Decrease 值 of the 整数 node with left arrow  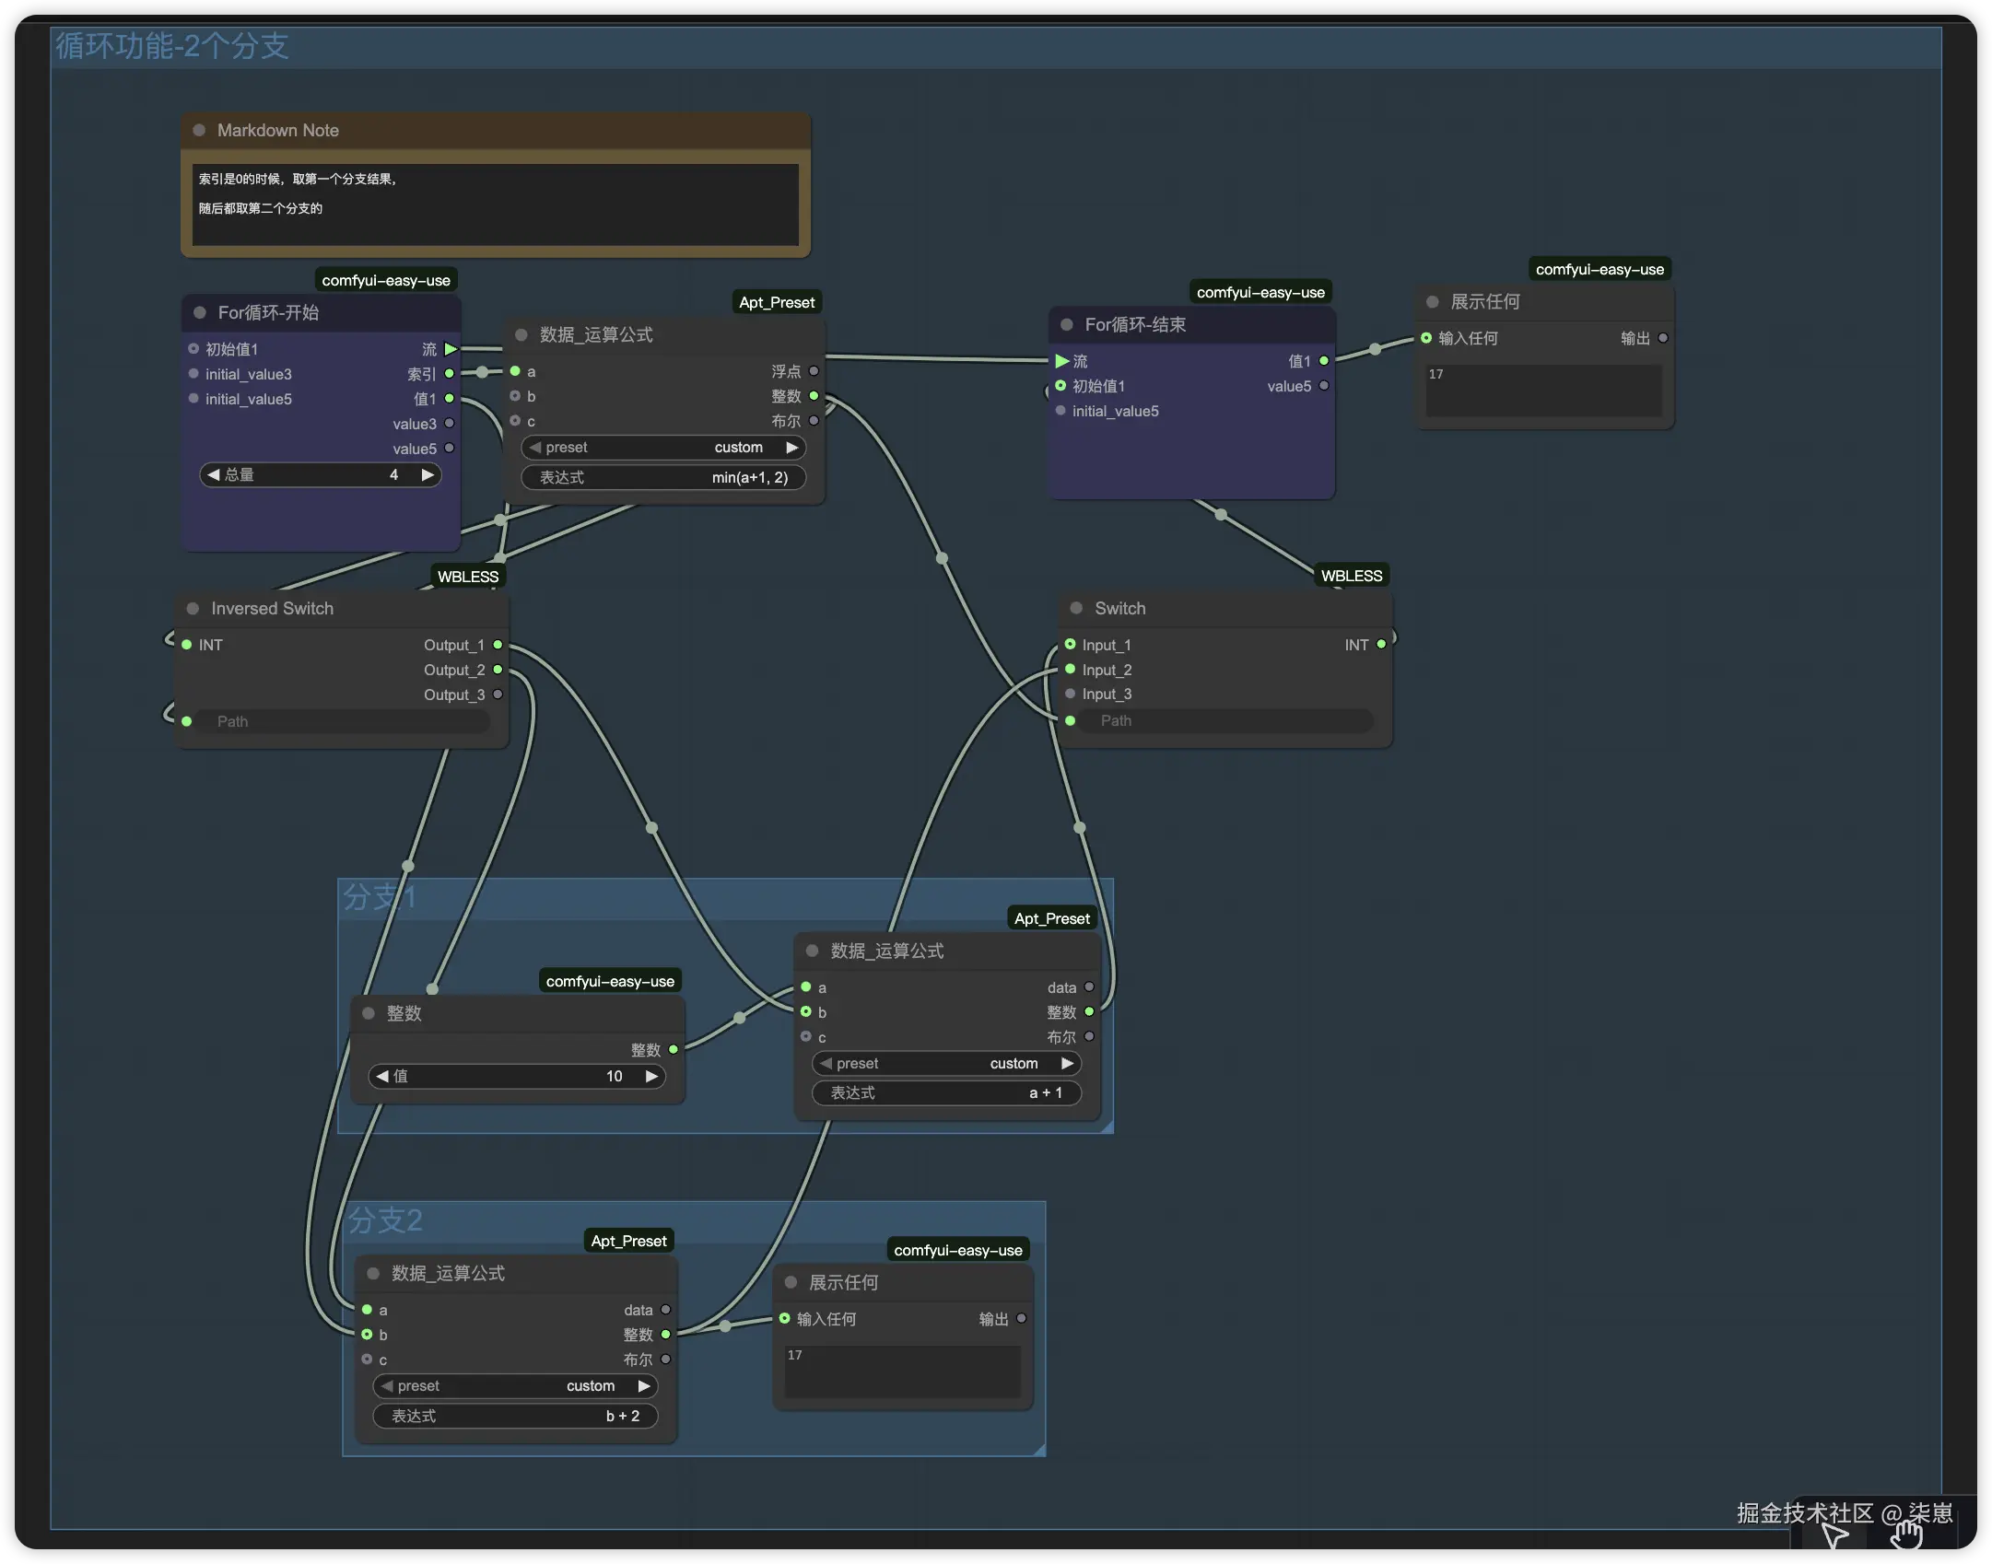coord(382,1076)
